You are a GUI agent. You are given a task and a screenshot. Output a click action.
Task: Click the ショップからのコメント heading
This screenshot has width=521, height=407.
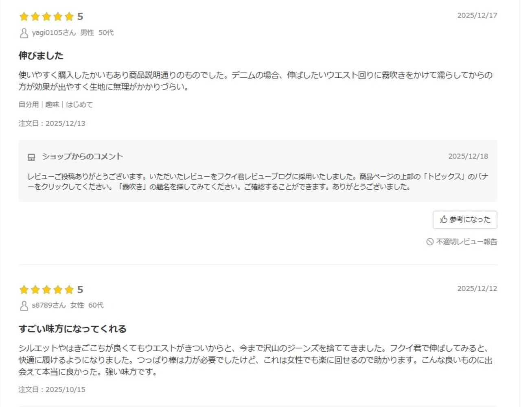(82, 156)
